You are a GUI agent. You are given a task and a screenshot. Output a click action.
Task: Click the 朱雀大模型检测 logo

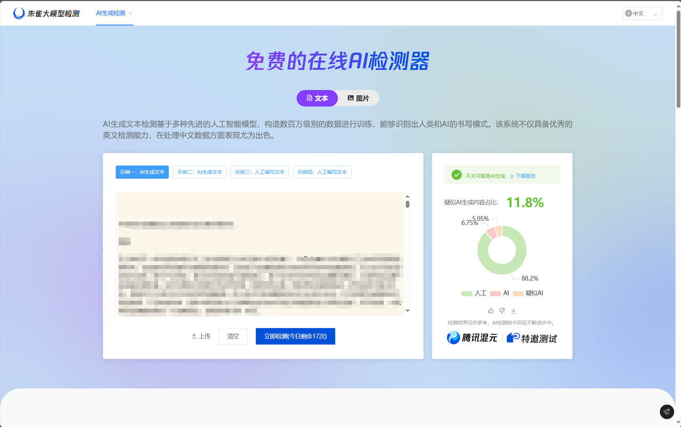tap(46, 13)
